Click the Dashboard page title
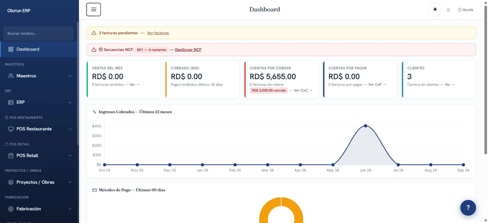488x223 pixels. tap(265, 10)
